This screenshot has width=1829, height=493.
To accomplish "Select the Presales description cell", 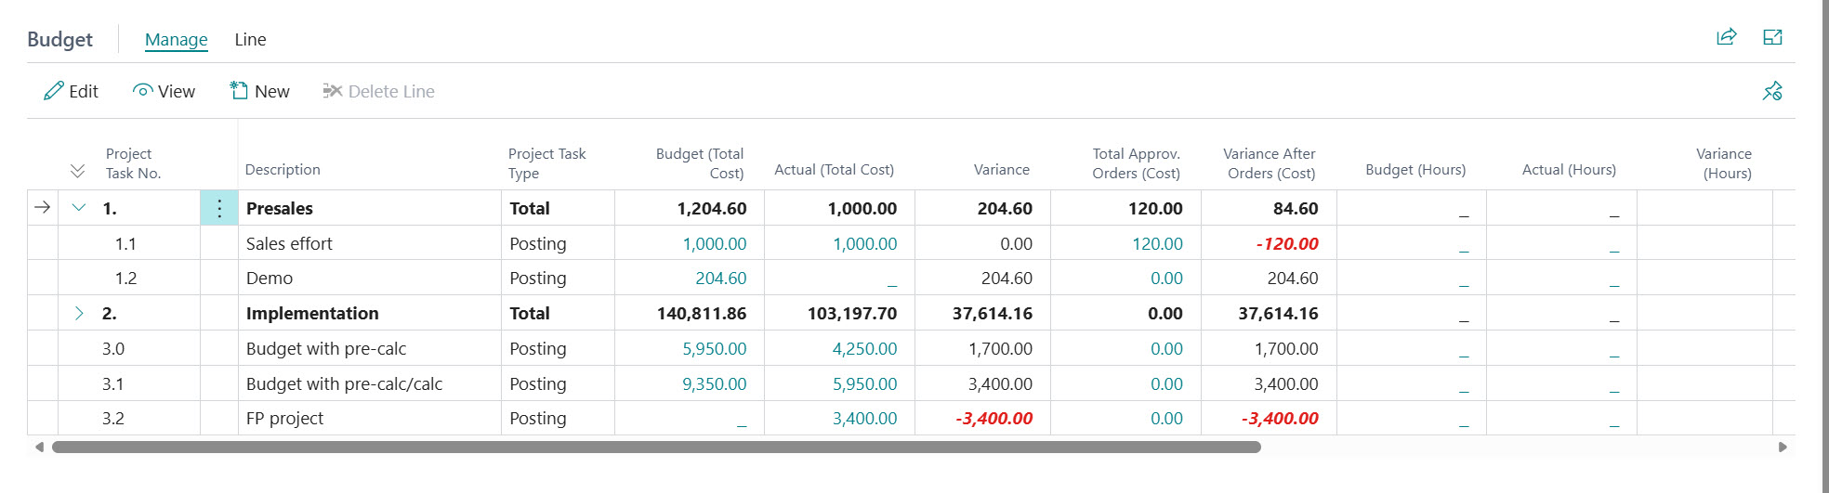I will click(x=370, y=208).
